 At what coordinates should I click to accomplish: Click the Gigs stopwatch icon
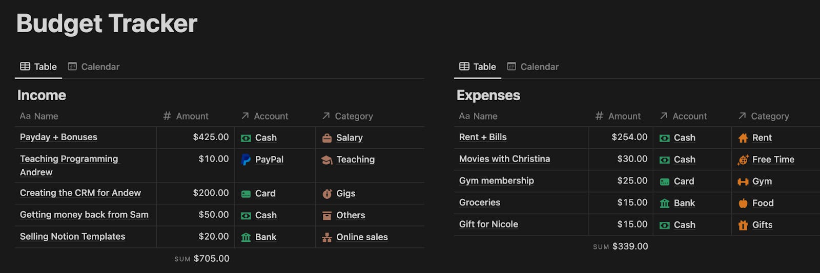[327, 194]
